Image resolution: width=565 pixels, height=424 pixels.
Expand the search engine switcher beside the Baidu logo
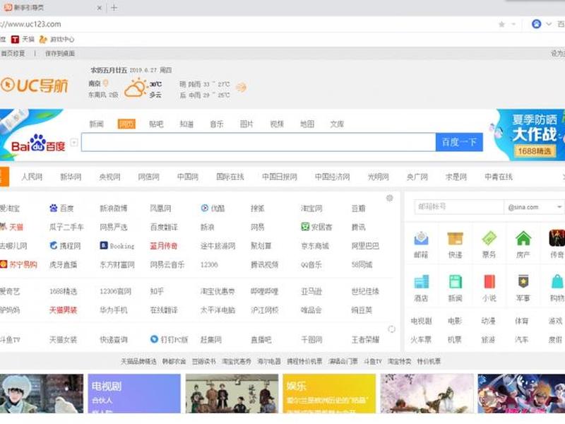coord(74,143)
